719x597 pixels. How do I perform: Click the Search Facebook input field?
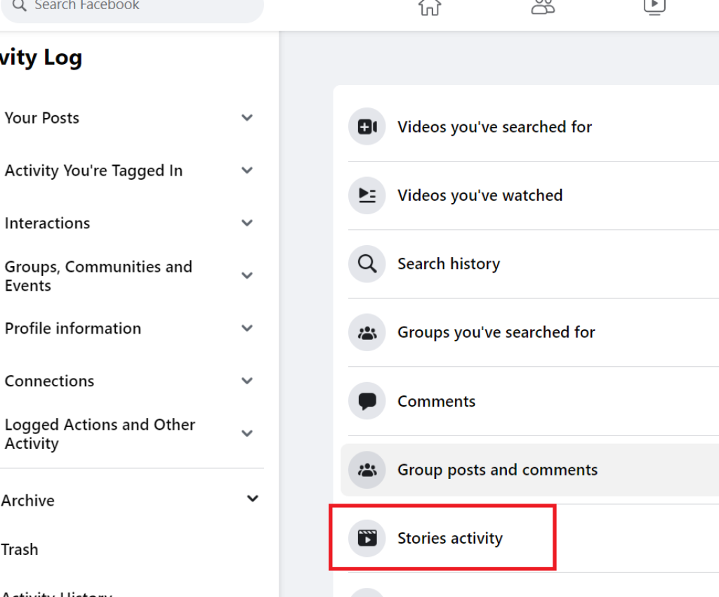pos(132,6)
